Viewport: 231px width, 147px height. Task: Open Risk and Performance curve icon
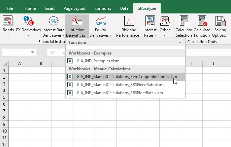point(129,21)
